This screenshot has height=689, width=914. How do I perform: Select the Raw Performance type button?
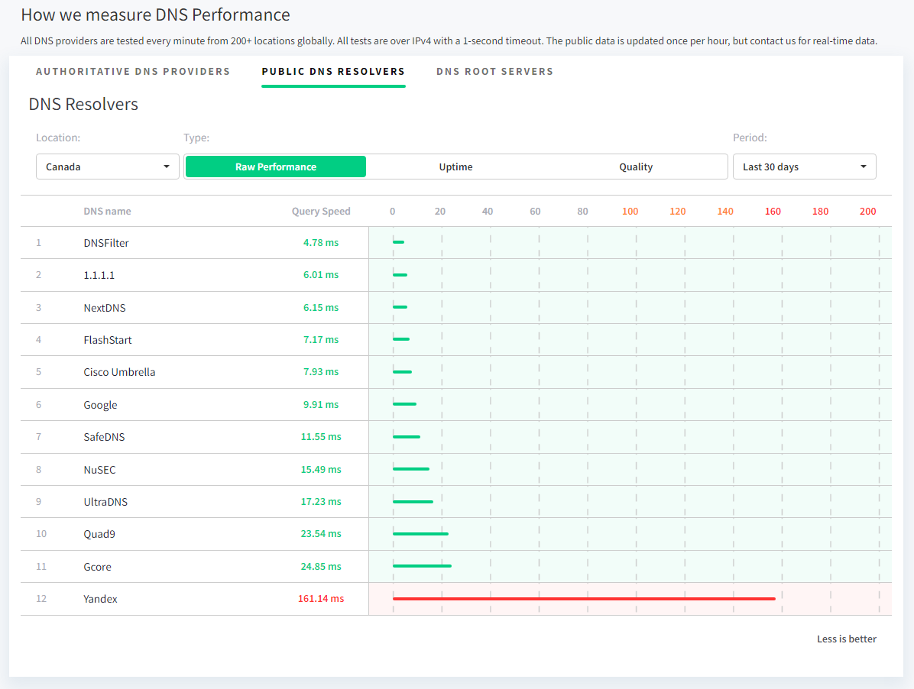(x=276, y=167)
